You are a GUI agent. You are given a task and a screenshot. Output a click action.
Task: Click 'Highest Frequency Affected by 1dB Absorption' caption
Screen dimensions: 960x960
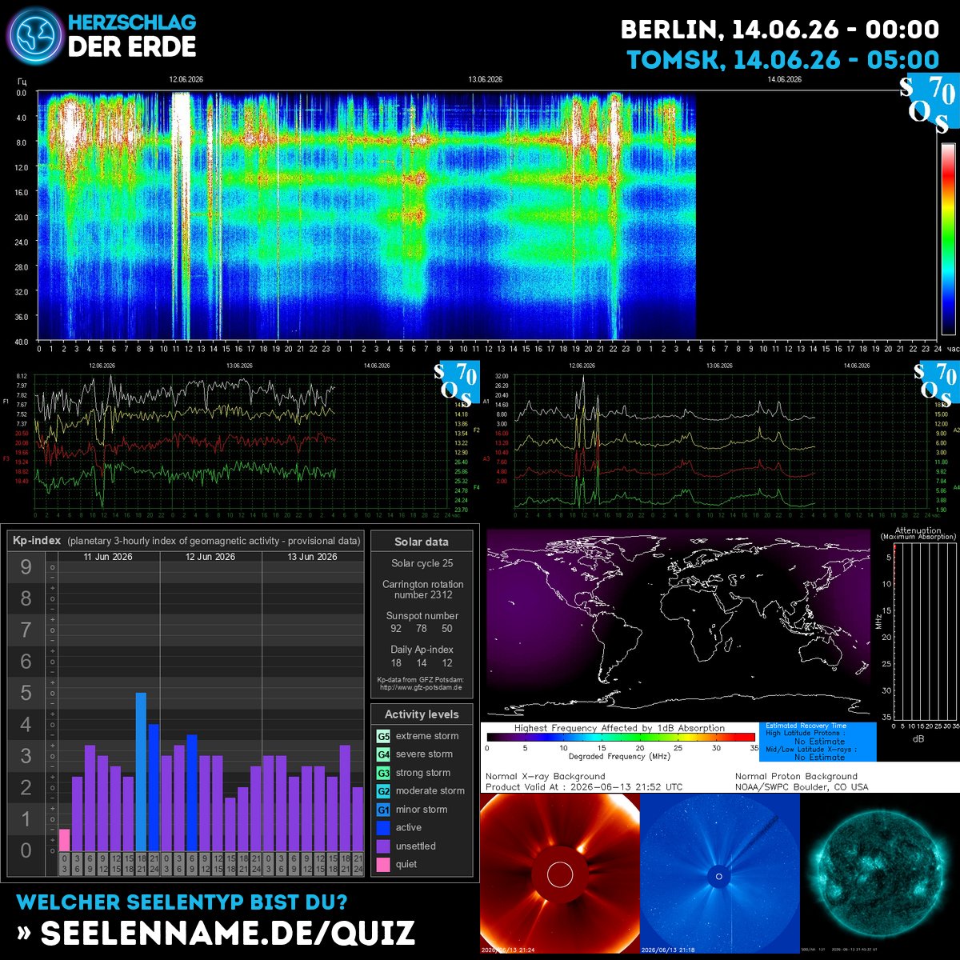click(619, 728)
